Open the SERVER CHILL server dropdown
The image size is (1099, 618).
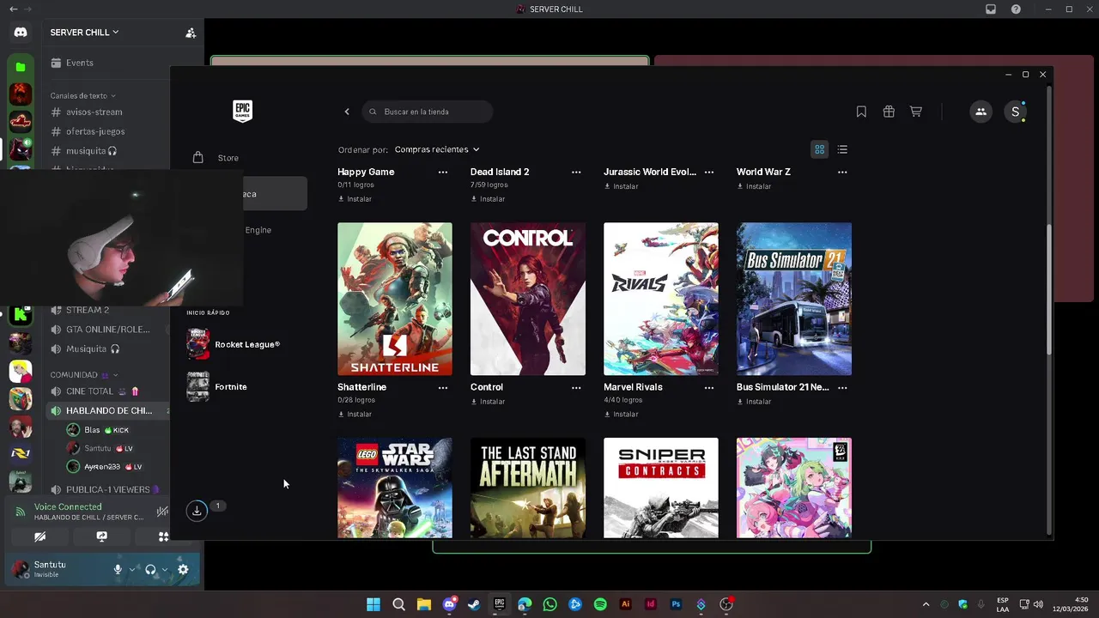(x=84, y=33)
